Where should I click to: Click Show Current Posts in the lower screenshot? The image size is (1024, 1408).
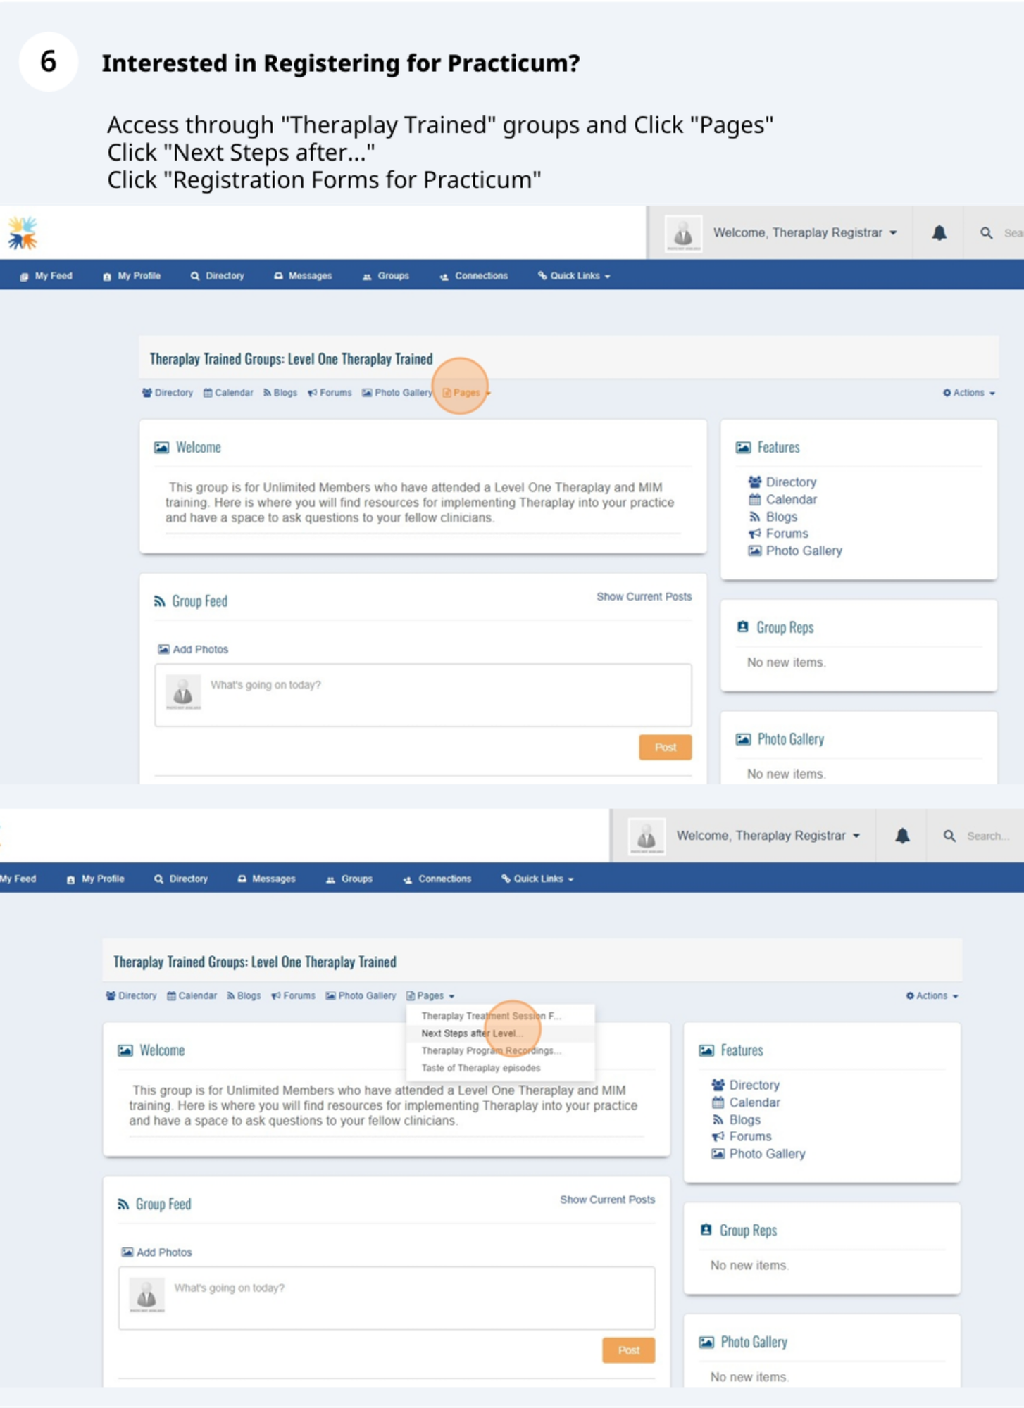(x=607, y=1200)
